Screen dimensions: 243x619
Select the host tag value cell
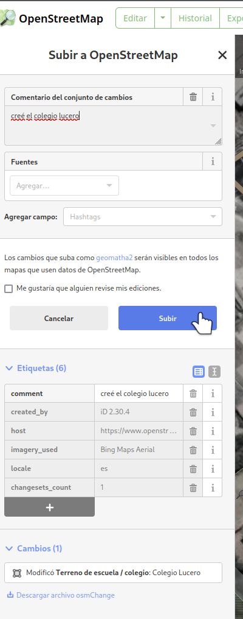[139, 431]
